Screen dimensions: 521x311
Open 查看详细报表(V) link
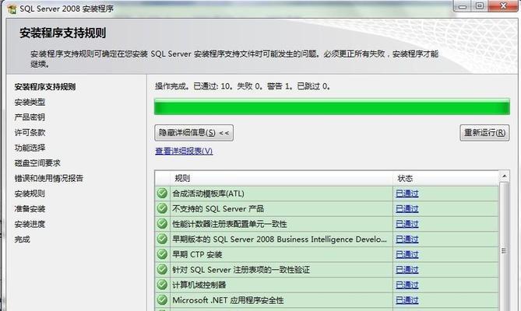(184, 151)
